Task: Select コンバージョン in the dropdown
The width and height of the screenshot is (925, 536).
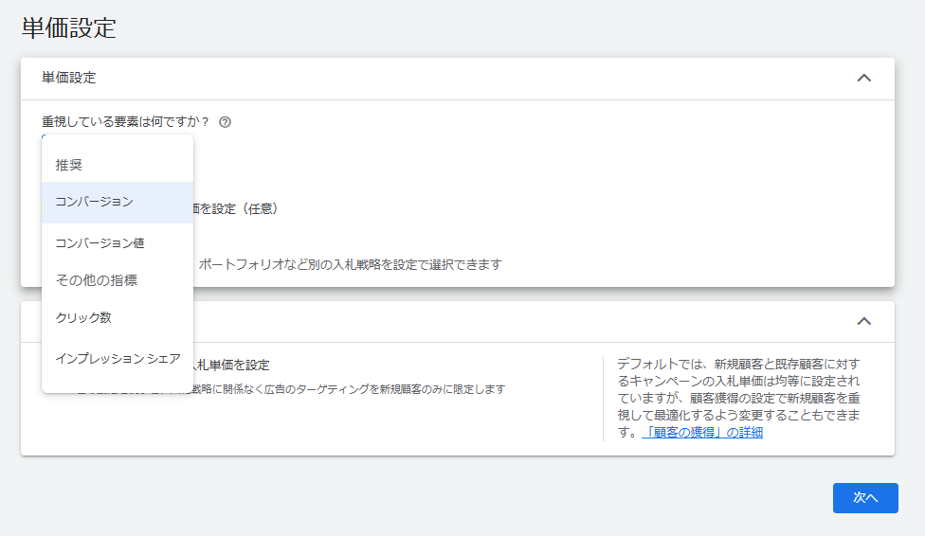Action: point(118,203)
